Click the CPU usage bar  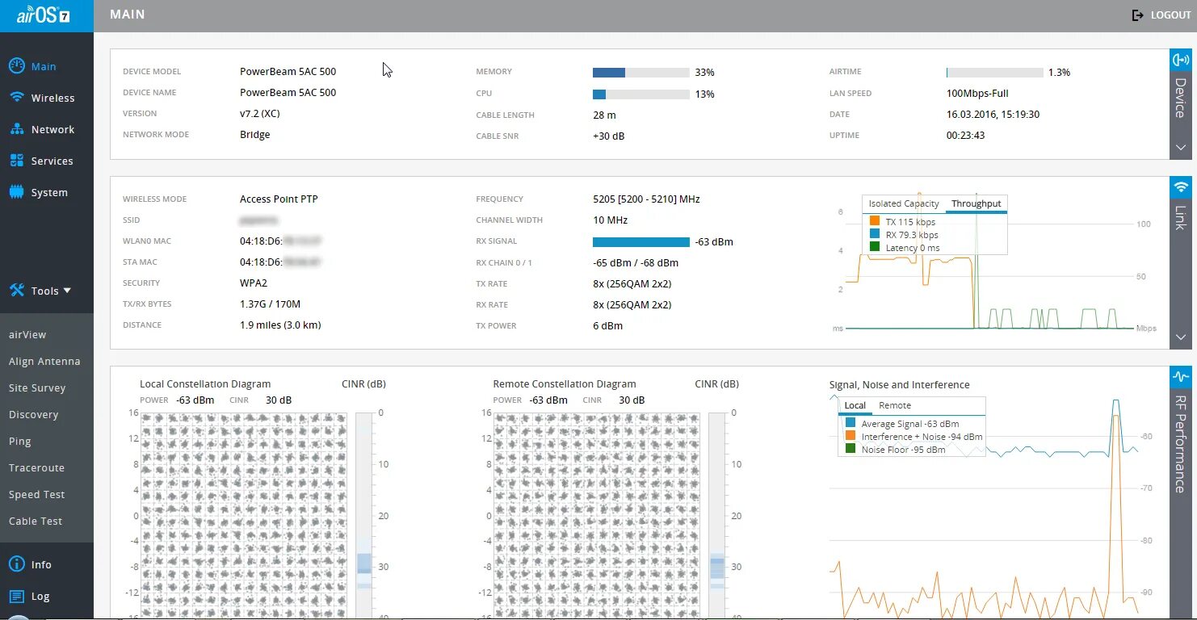point(641,94)
